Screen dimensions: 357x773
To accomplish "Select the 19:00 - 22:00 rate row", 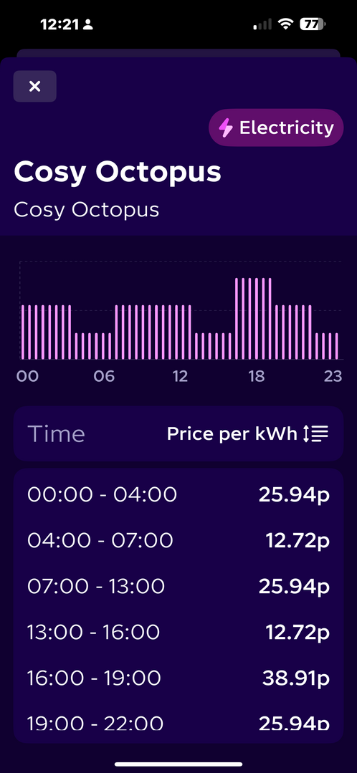I will (178, 722).
